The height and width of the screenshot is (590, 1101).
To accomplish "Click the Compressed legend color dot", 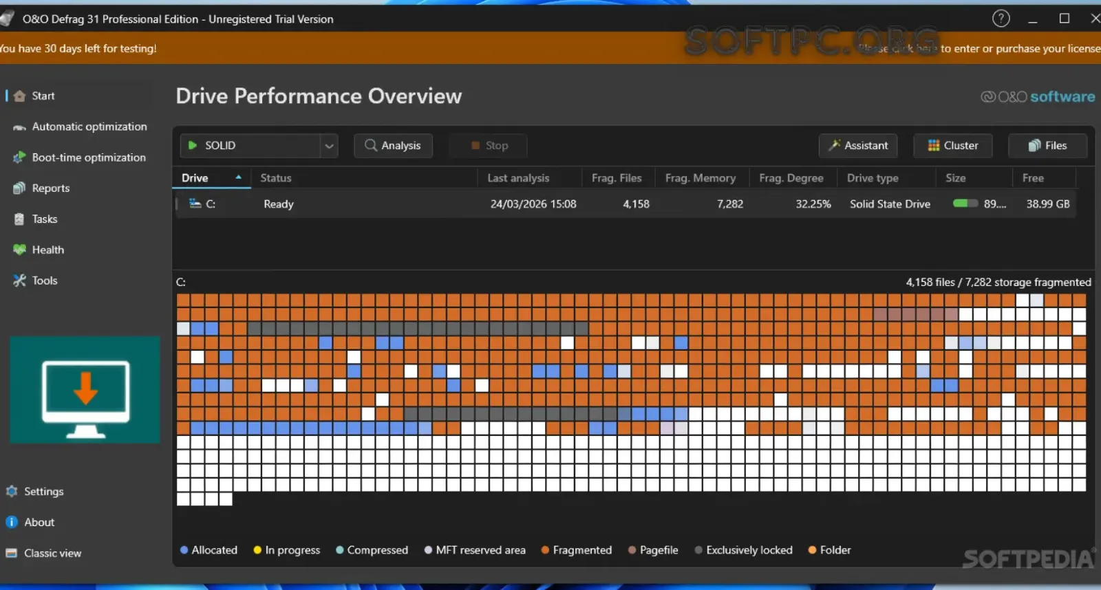I will point(340,550).
